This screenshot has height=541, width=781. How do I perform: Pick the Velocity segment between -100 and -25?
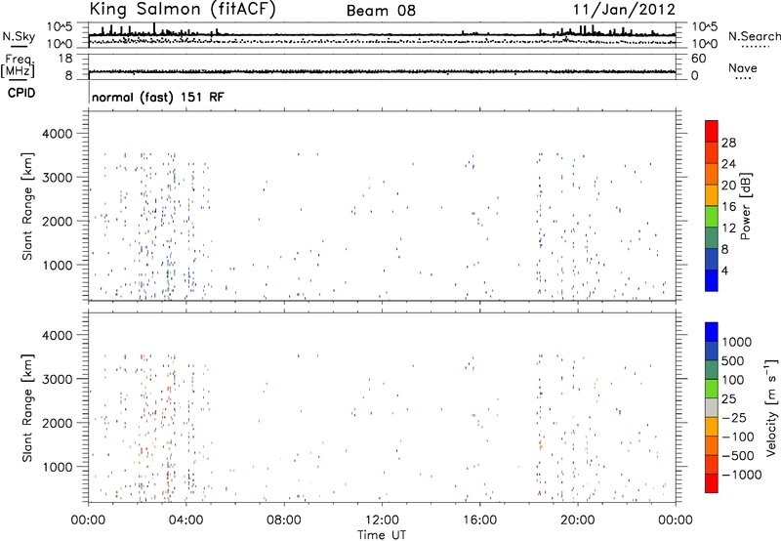click(712, 427)
